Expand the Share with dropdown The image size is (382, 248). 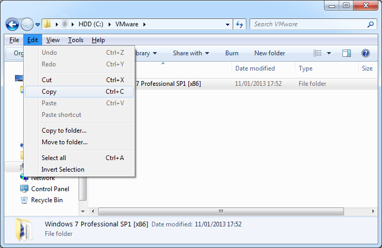[190, 53]
